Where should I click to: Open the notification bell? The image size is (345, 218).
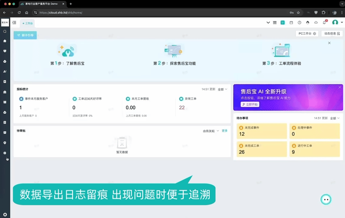click(324, 23)
